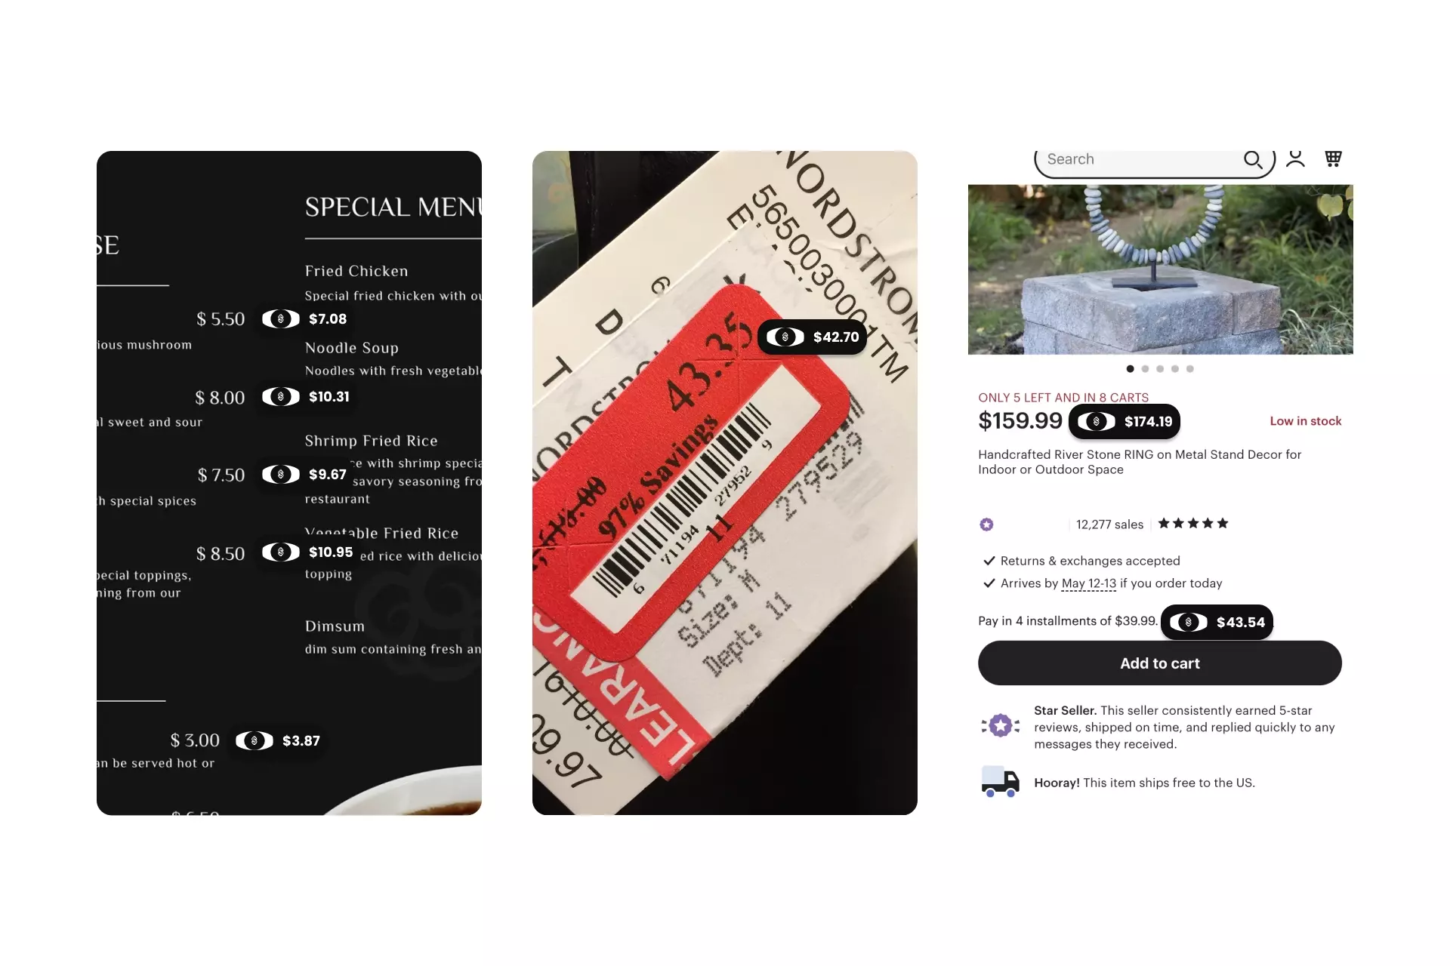The width and height of the screenshot is (1450, 966).
Task: Toggle visibility icon next to $43.54 installment
Action: 1188,621
